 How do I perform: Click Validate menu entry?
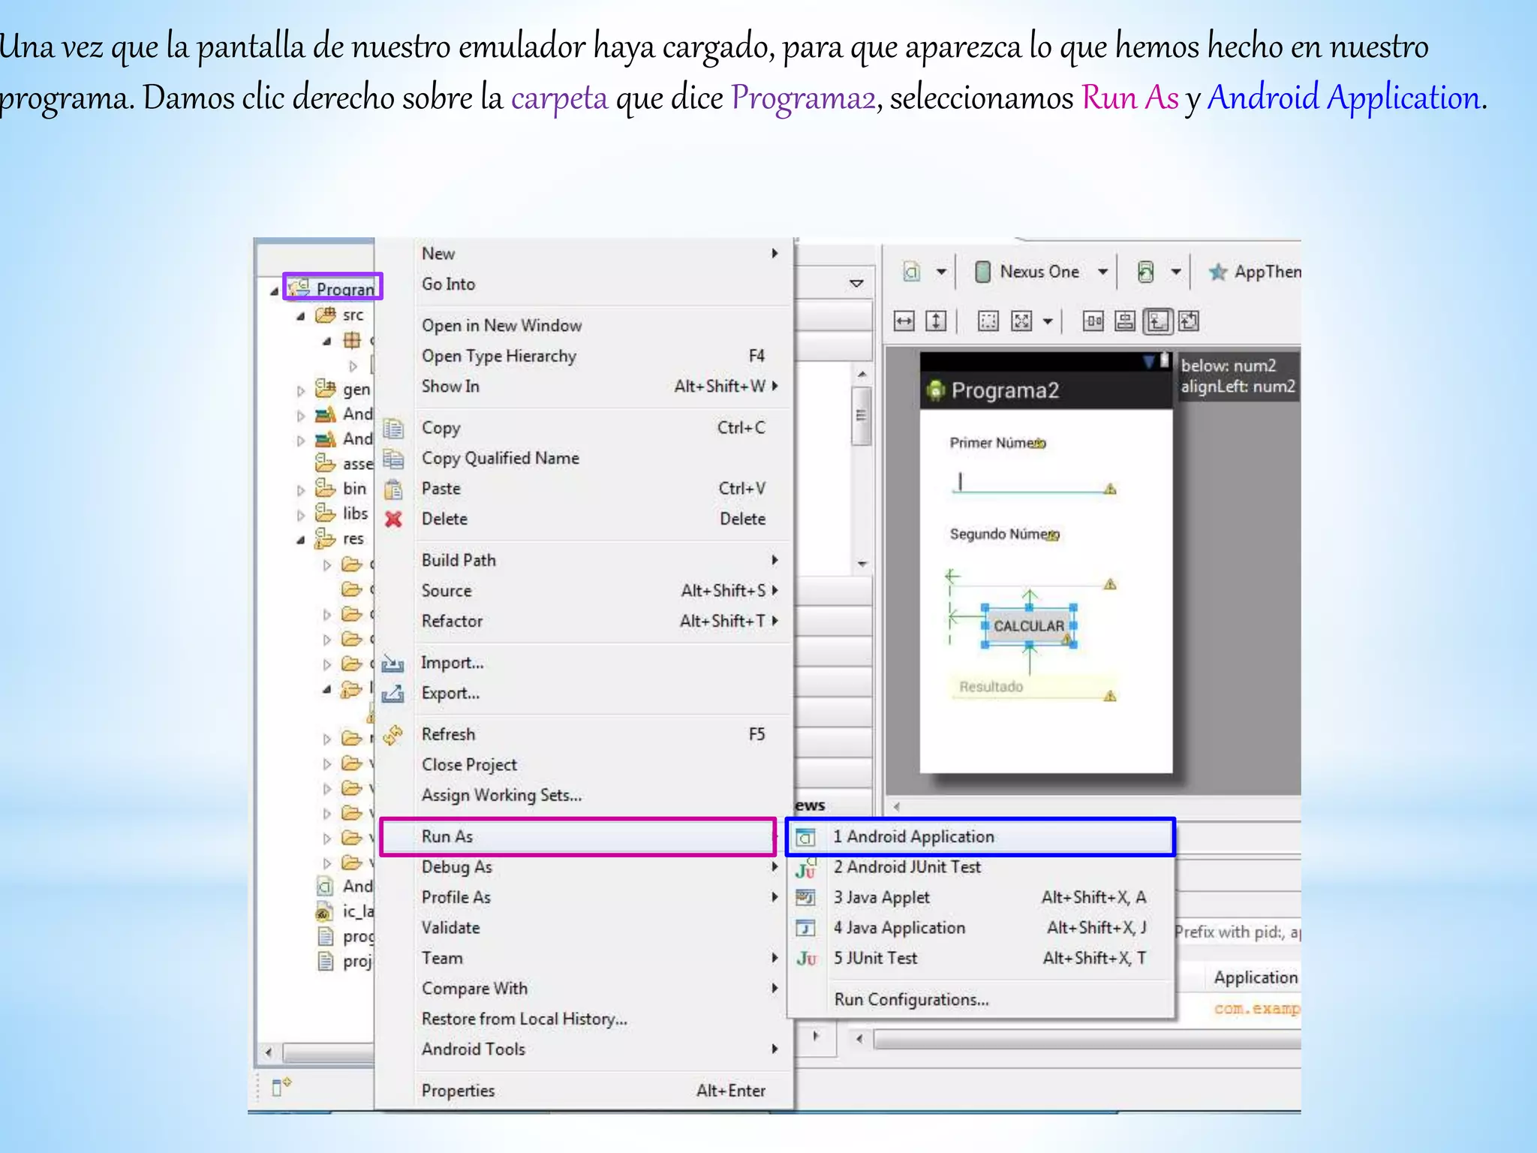point(584,928)
